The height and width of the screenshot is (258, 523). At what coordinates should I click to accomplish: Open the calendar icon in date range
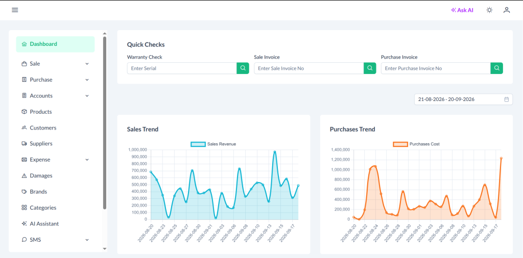click(x=506, y=99)
